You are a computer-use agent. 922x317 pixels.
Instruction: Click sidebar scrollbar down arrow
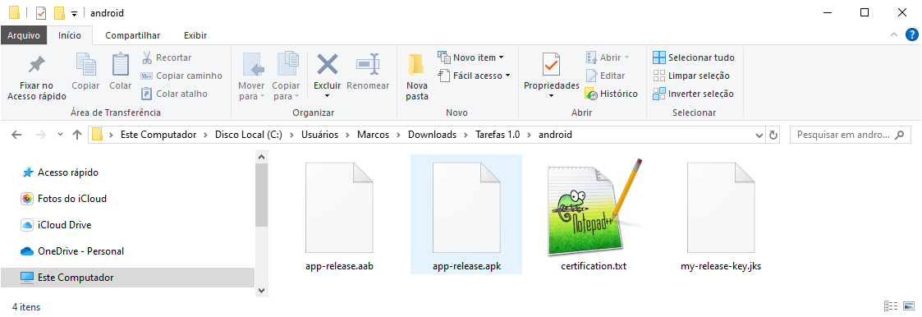262,290
